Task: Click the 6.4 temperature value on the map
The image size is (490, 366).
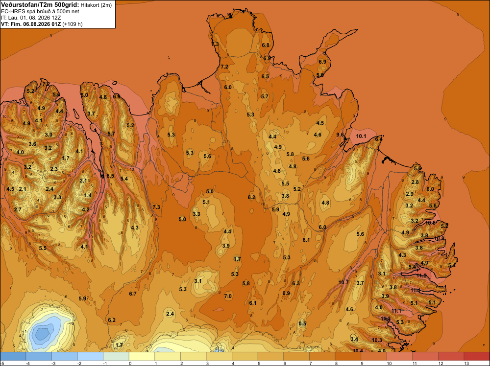Action: click(x=379, y=139)
